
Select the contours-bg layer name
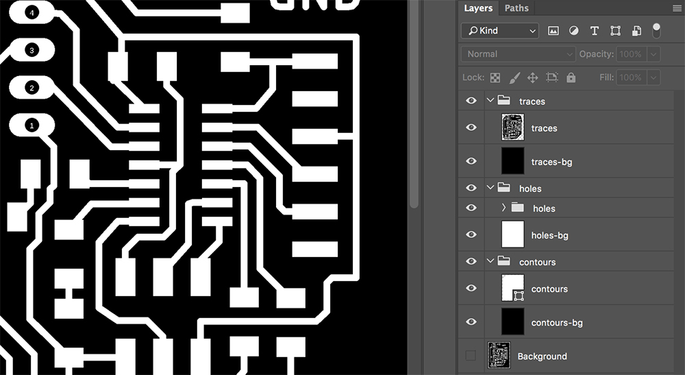[x=556, y=323]
